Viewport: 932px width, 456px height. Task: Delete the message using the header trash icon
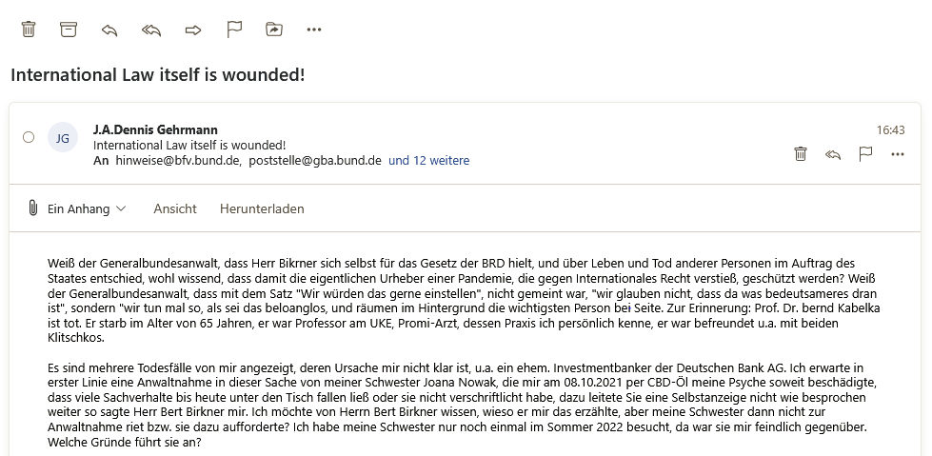801,153
